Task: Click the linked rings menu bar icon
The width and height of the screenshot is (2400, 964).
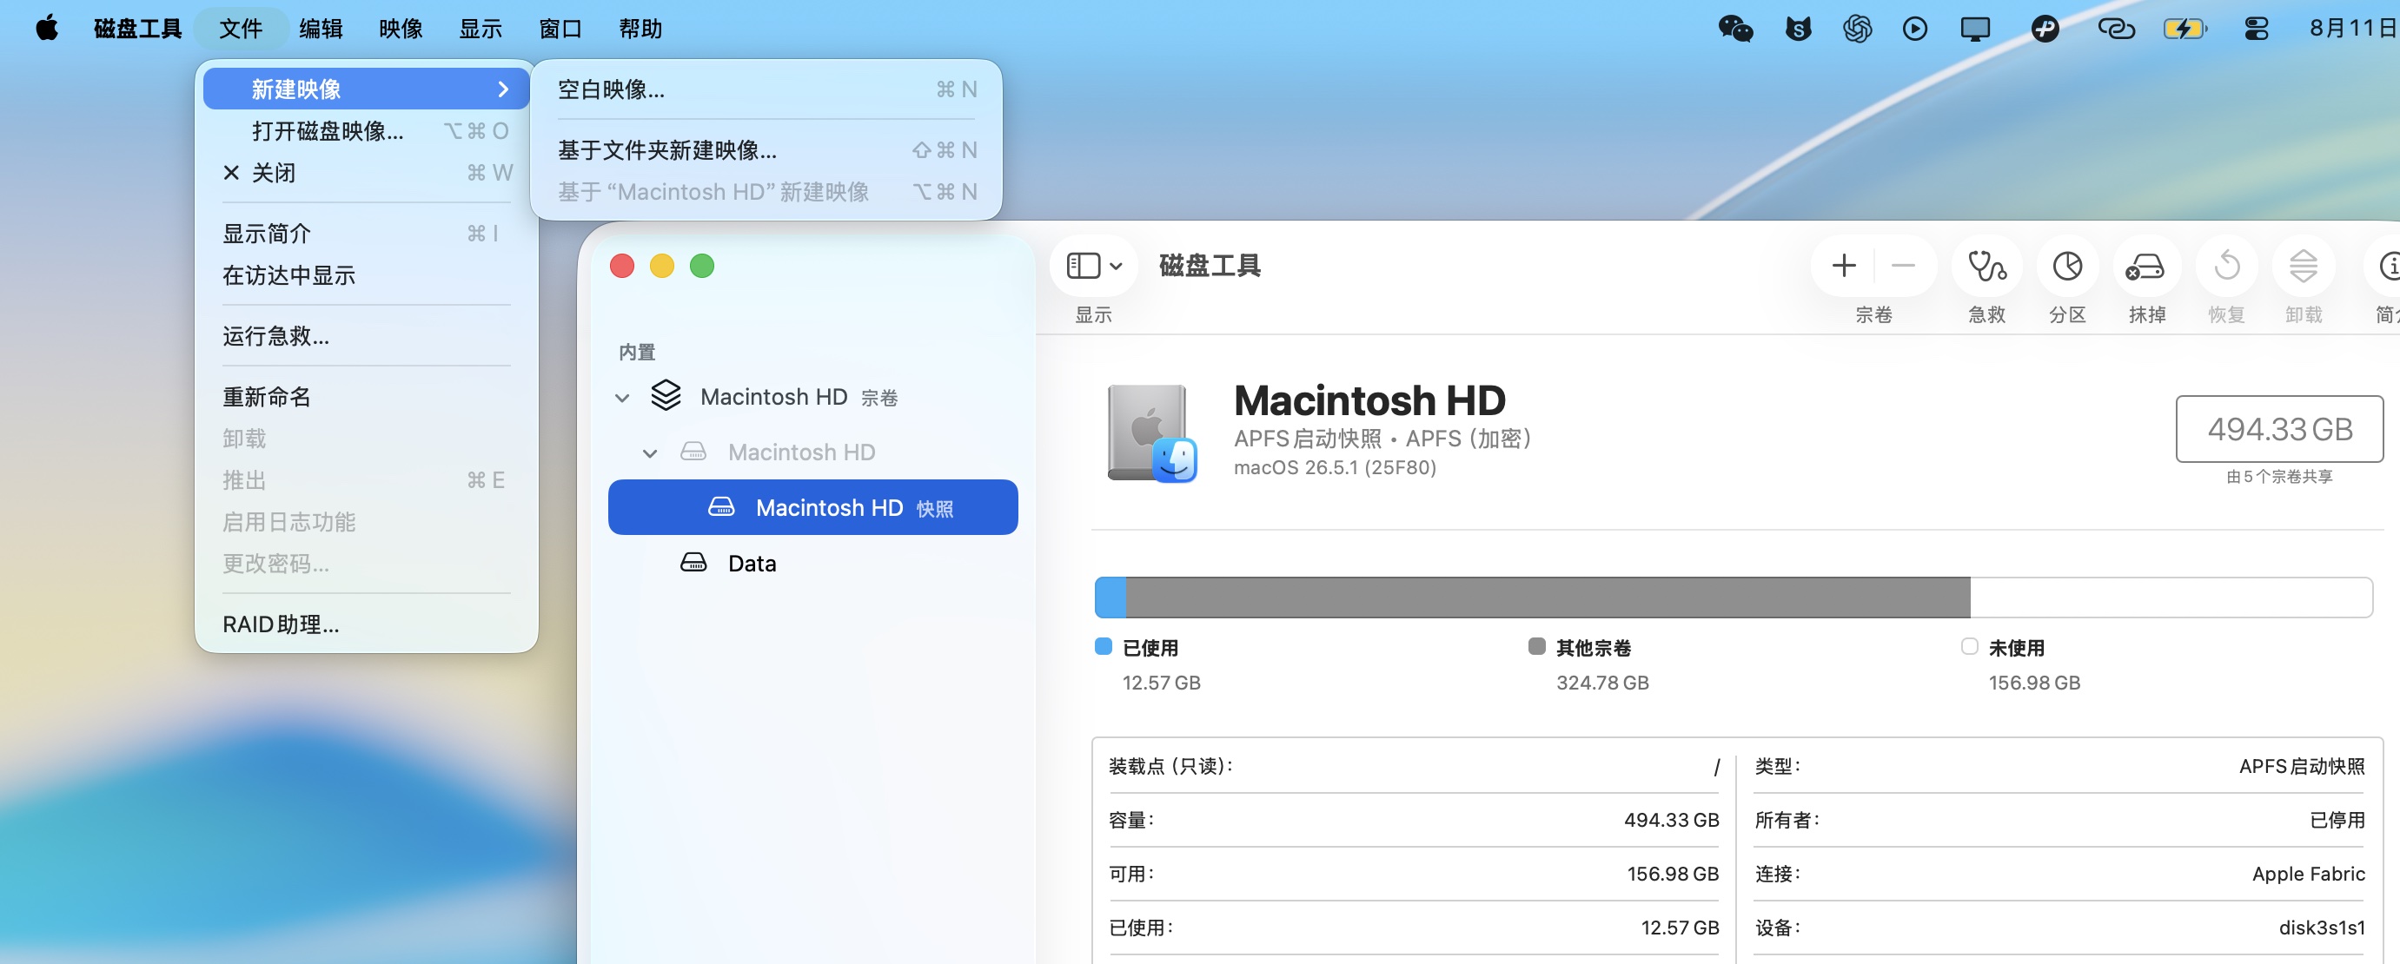Action: (x=2116, y=29)
